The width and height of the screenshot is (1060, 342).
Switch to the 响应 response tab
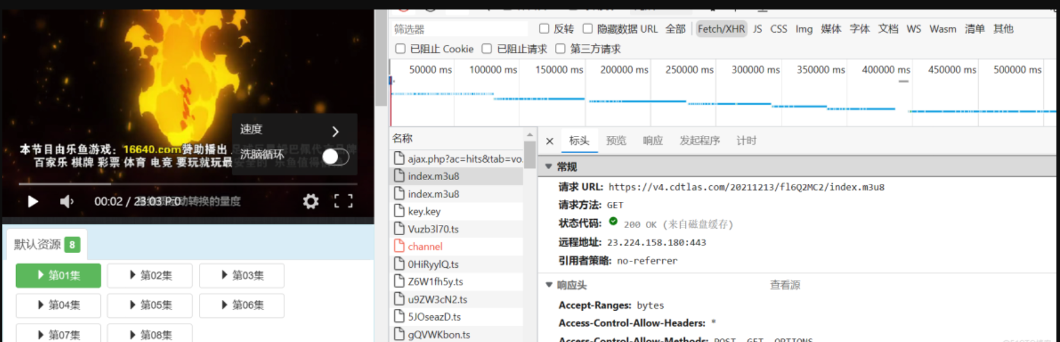[x=653, y=141]
